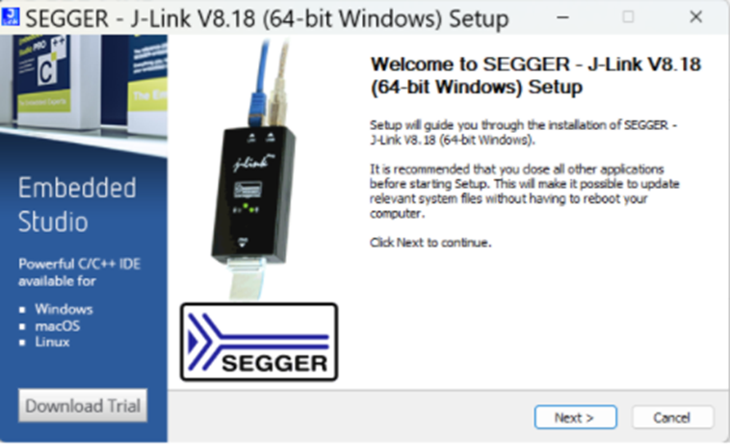
Task: Click the Windows platform label in banner
Action: tap(64, 309)
